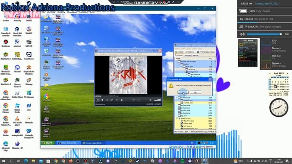This screenshot has height=164, width=292.
Task: Click the eject/open file button in MPC-BE
Action: (x=122, y=100)
